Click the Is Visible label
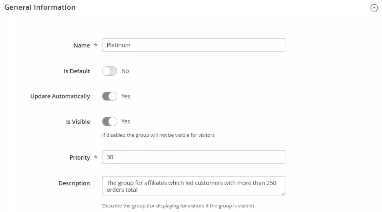The height and width of the screenshot is (212, 382). [78, 121]
